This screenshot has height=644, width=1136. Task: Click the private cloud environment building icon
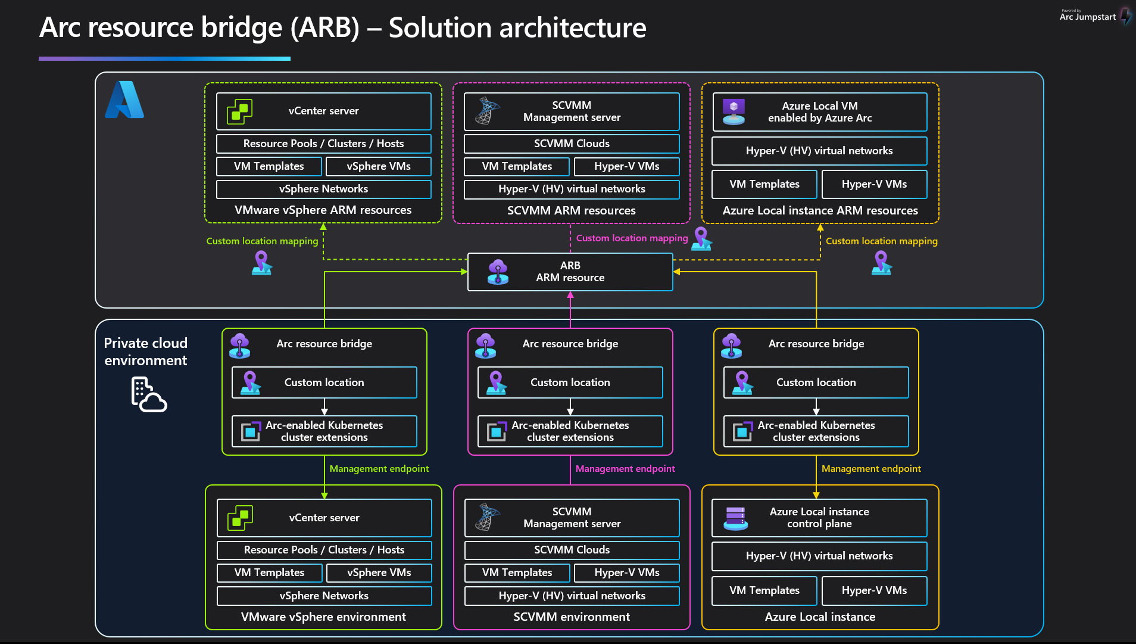[147, 393]
